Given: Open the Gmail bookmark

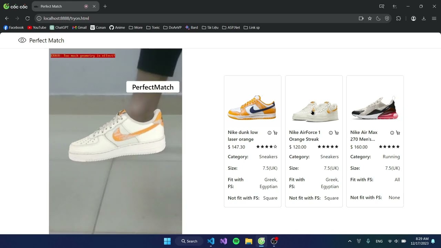Looking at the screenshot, I should [79, 28].
